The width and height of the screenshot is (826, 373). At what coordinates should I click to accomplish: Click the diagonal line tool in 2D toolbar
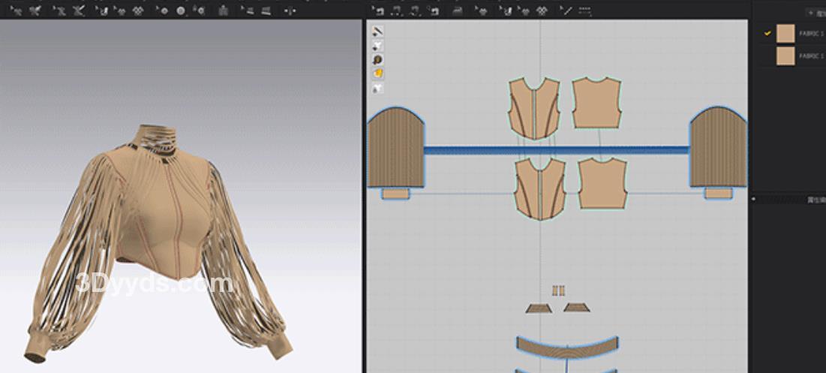coord(566,11)
